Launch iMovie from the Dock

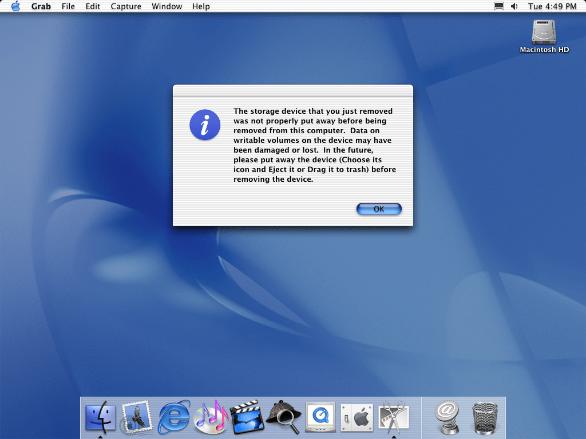[x=247, y=417]
